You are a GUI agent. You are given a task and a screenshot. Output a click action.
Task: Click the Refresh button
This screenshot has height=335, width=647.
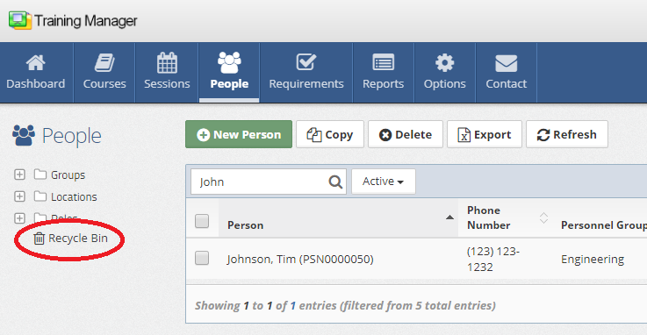pyautogui.click(x=567, y=134)
